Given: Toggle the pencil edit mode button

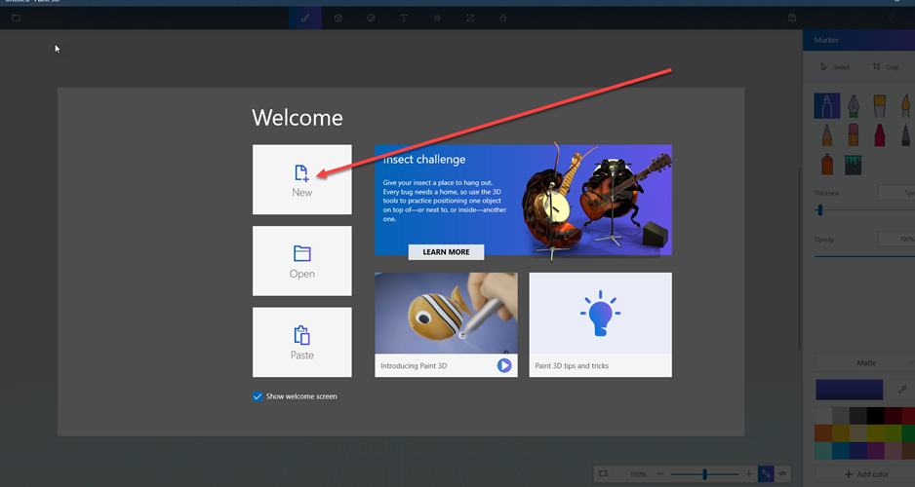Looking at the screenshot, I should coord(766,474).
